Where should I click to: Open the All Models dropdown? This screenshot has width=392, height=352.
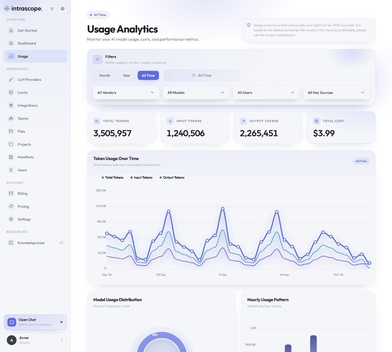196,92
